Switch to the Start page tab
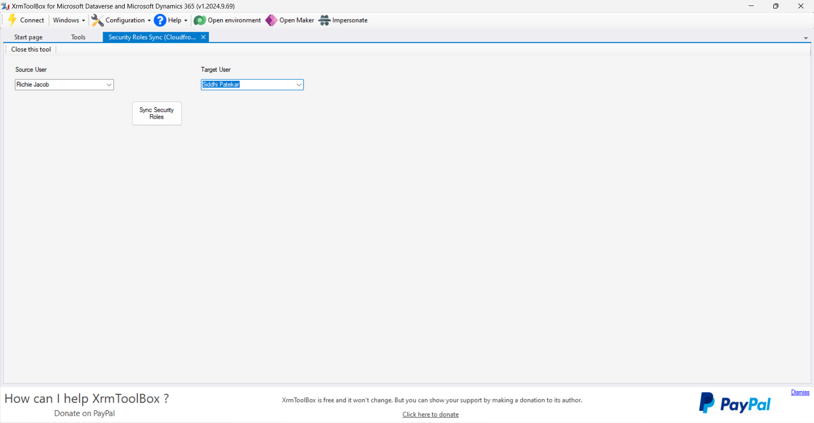Screen dimensions: 814x423 click(28, 37)
